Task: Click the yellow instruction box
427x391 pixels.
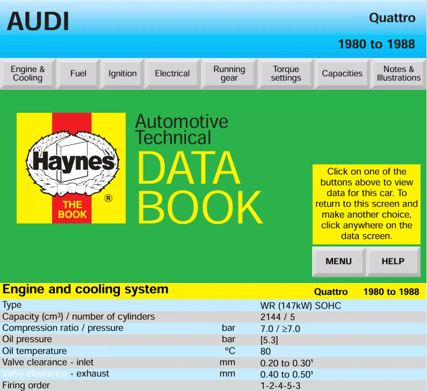Action: tap(366, 204)
